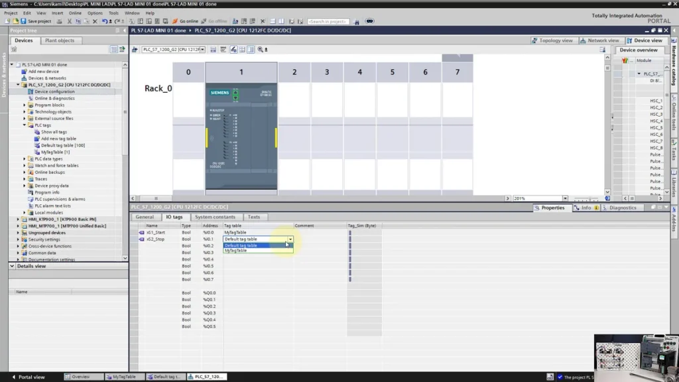Click the Create new project icon
679x382 pixels.
[x=7, y=21]
